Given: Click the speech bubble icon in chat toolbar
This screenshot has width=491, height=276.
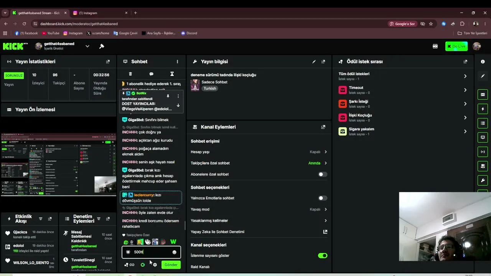Looking at the screenshot, I should (151, 74).
